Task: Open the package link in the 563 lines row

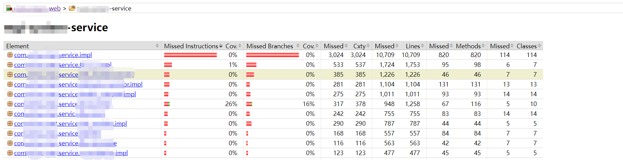Action: coord(65,143)
